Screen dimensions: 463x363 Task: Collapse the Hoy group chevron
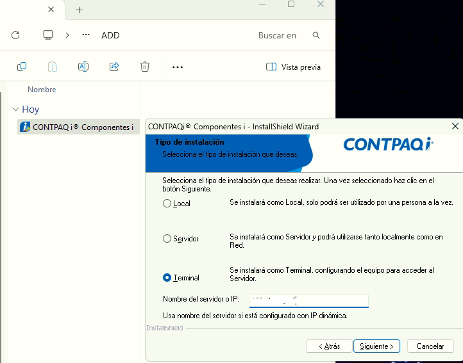click(x=15, y=109)
